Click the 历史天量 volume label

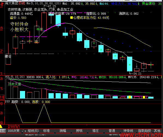14,84
